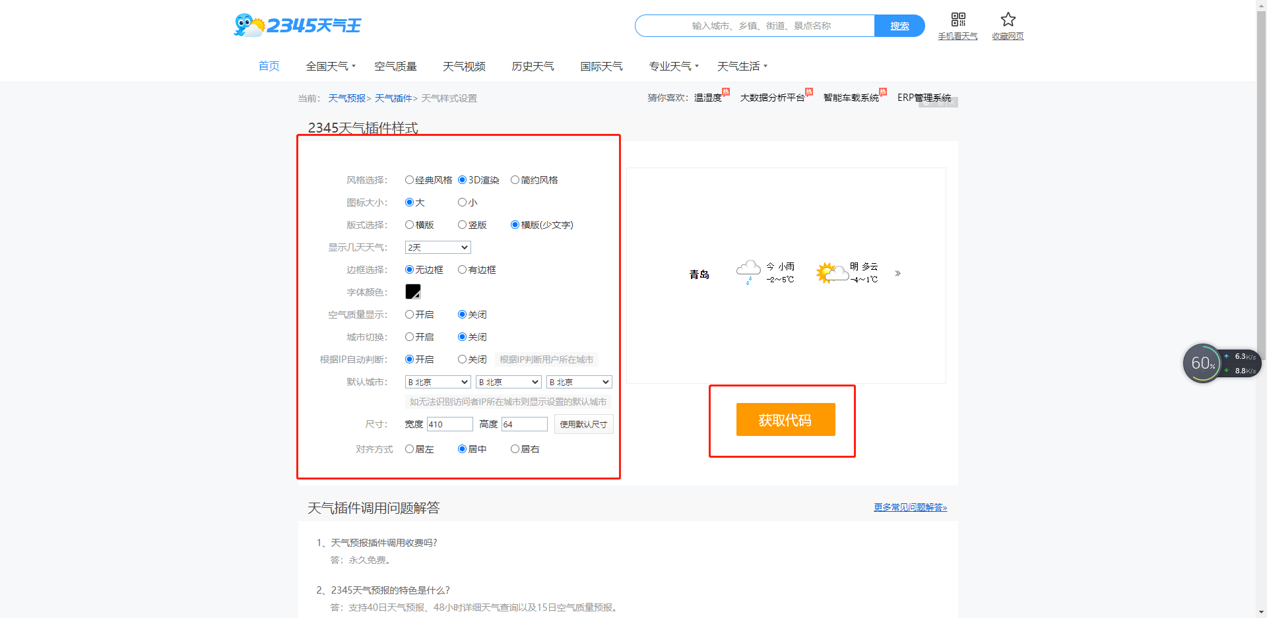This screenshot has width=1267, height=618.
Task: Turn on 城市切换 开启 option
Action: (x=409, y=337)
